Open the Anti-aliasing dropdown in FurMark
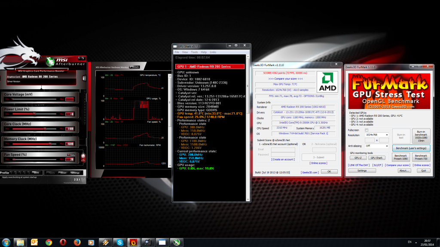The width and height of the screenshot is (440, 247). 376,146
